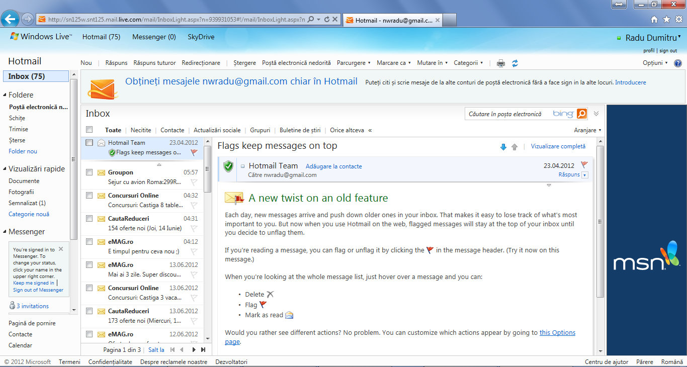Toggle the select-all messages checkbox
Screen dimensions: 687x367
[89, 130]
